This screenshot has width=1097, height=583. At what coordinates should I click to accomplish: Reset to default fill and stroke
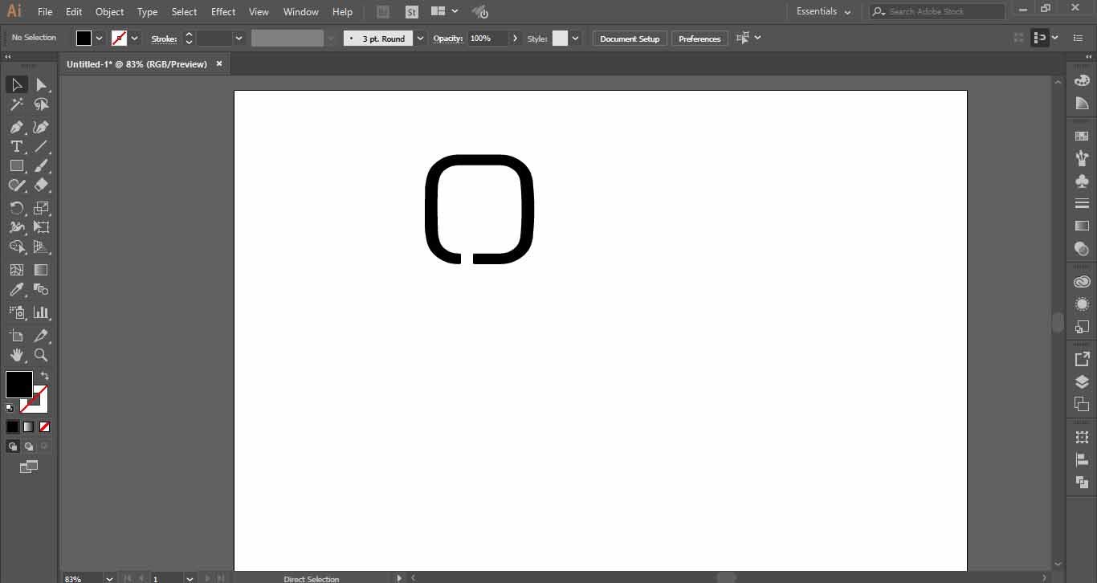[x=10, y=408]
